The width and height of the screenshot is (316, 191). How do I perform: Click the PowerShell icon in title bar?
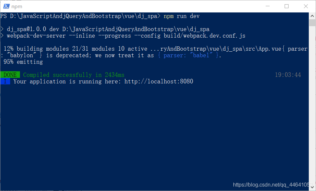click(6, 6)
